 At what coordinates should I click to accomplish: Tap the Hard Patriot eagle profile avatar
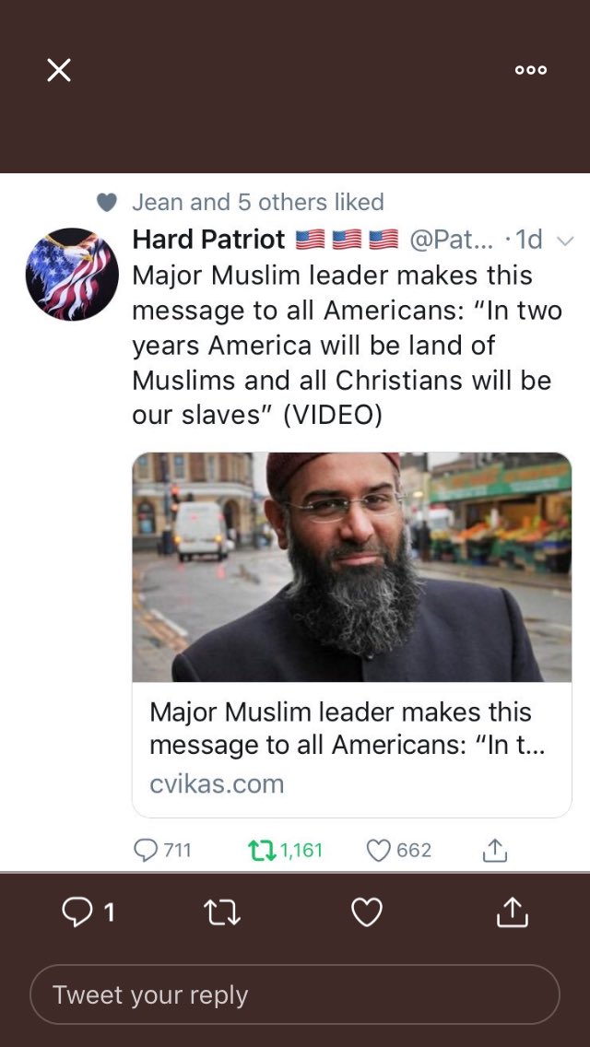point(72,275)
